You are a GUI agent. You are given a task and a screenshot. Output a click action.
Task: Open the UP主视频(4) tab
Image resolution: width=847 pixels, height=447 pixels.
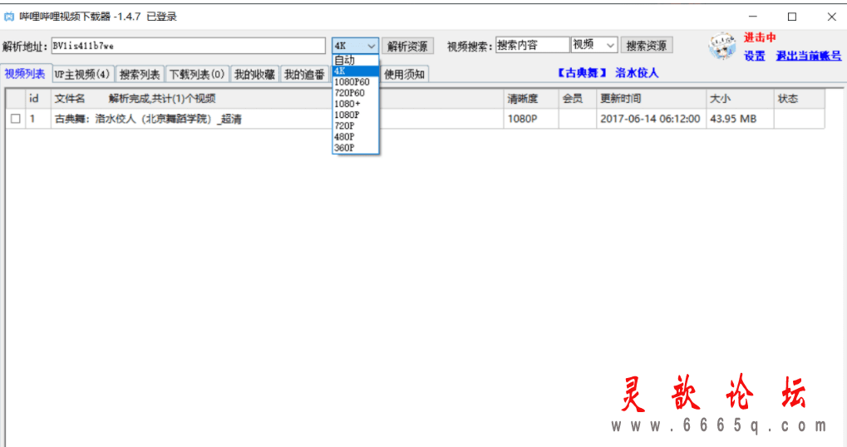pos(82,75)
